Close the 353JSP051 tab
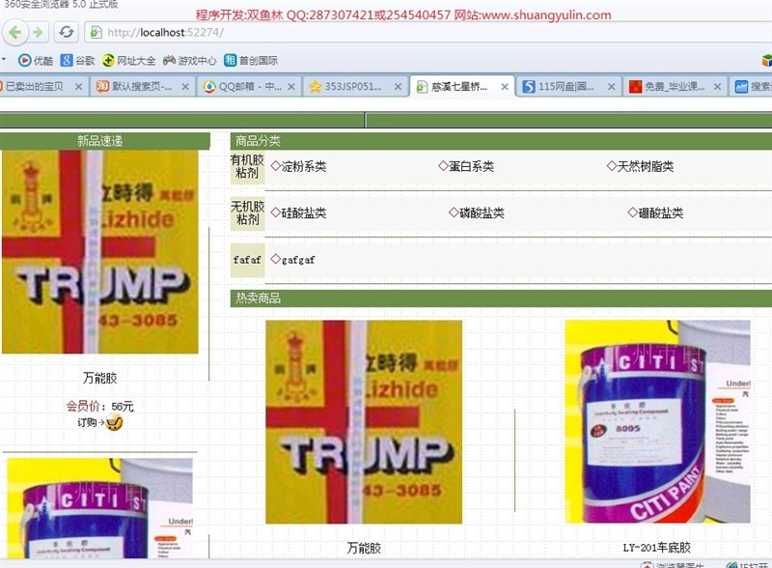The width and height of the screenshot is (772, 568). click(398, 87)
